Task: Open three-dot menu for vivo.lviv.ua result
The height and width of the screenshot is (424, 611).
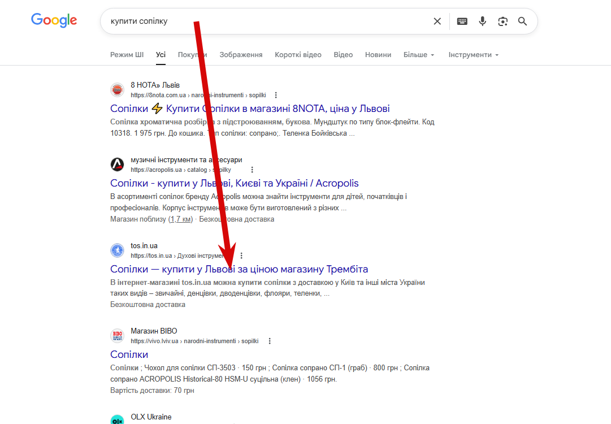Action: pos(270,341)
